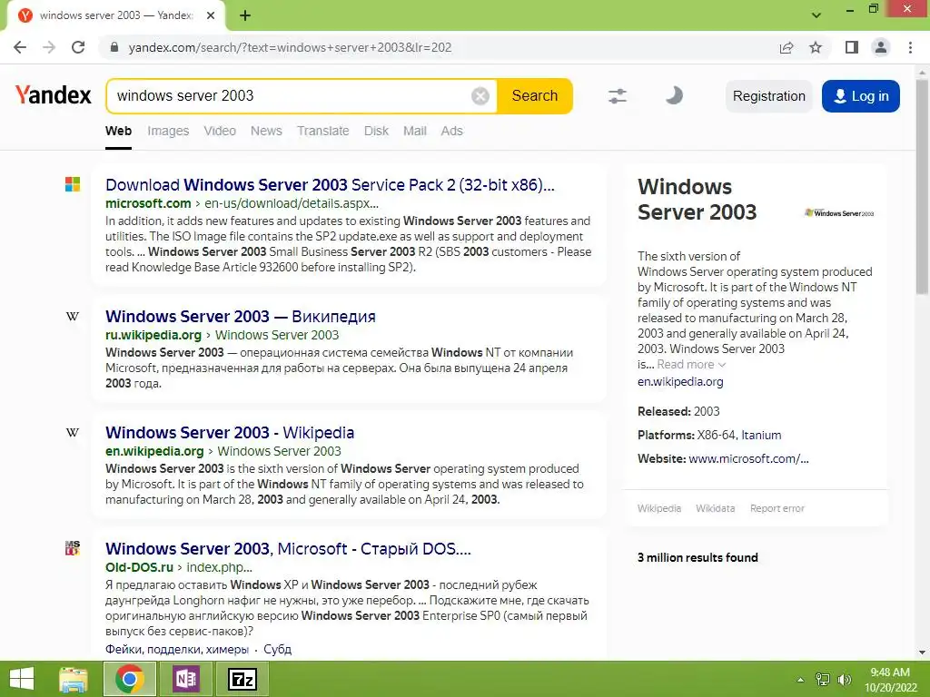This screenshot has height=697, width=930.
Task: Open Windows Server 2003 — Википедия result
Action: [240, 317]
